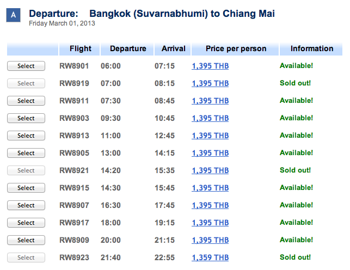Screen dimensions: 350x270
Task: Click the blue A departure icon
Action: pos(14,15)
